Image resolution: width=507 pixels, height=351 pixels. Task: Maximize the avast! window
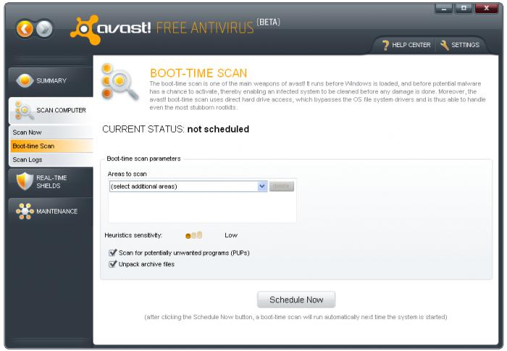464,9
